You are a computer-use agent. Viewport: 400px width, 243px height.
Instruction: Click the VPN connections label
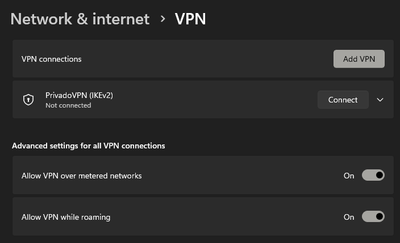point(52,59)
